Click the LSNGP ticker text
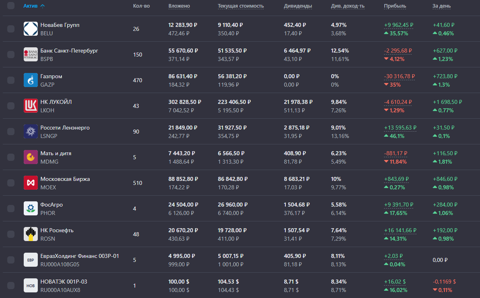480x298 pixels. point(49,136)
